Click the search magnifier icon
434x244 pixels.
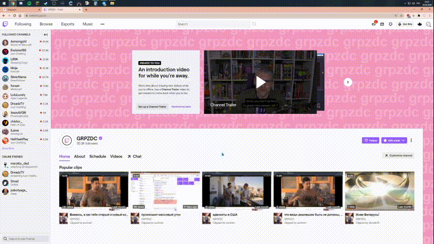click(x=254, y=24)
